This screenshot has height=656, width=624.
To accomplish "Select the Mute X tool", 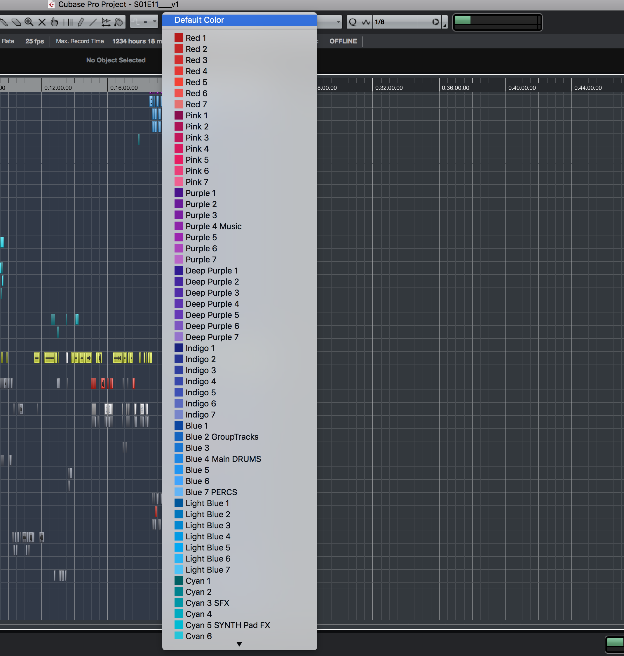I will coord(42,22).
